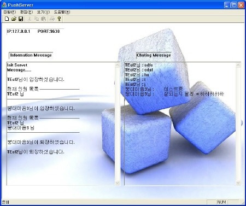Open the 도움말(H) menu
246x206 pixels.
(x=62, y=12)
